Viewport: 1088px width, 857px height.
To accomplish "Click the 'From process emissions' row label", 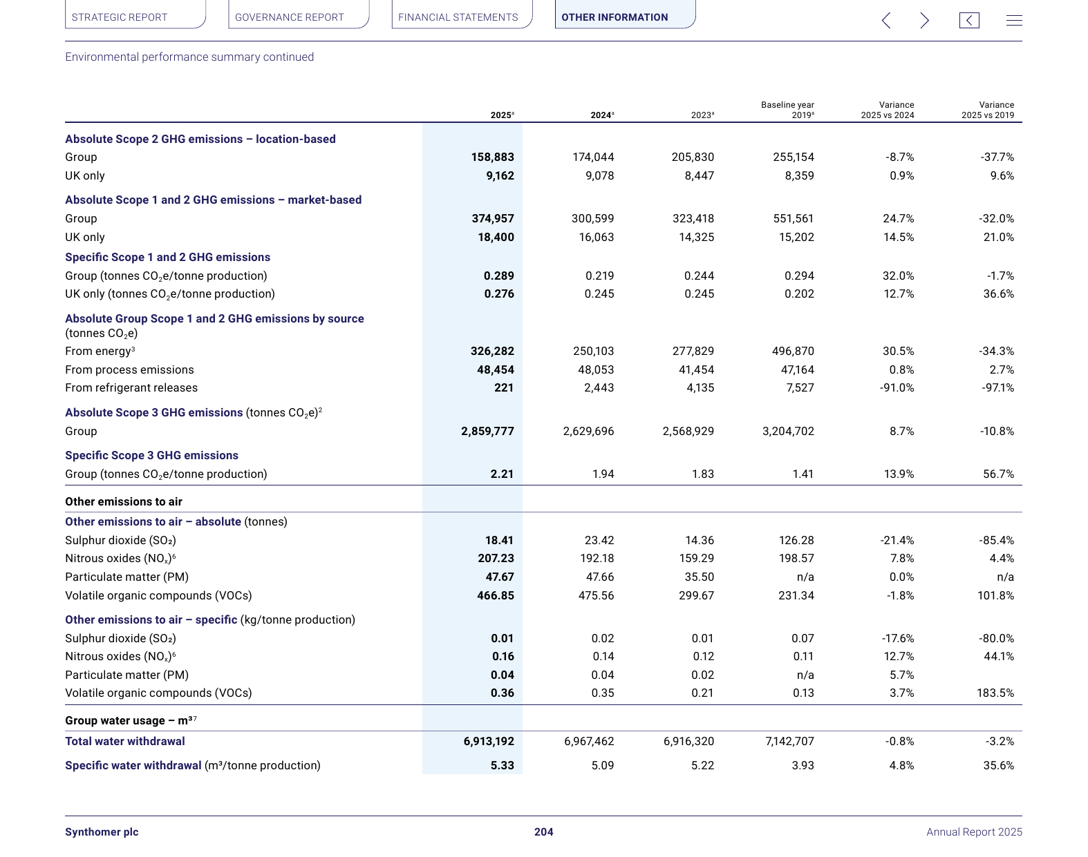I will pos(129,370).
